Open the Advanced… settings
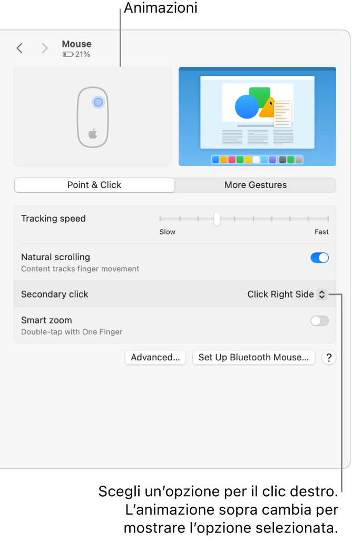This screenshot has height=542, width=352. [155, 358]
